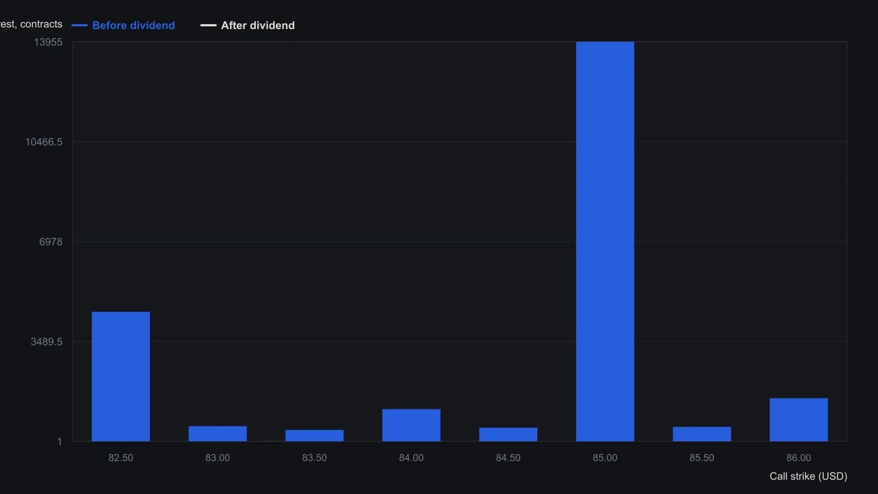Image resolution: width=878 pixels, height=494 pixels.
Task: Click the 83.00 x-axis label
Action: 218,458
